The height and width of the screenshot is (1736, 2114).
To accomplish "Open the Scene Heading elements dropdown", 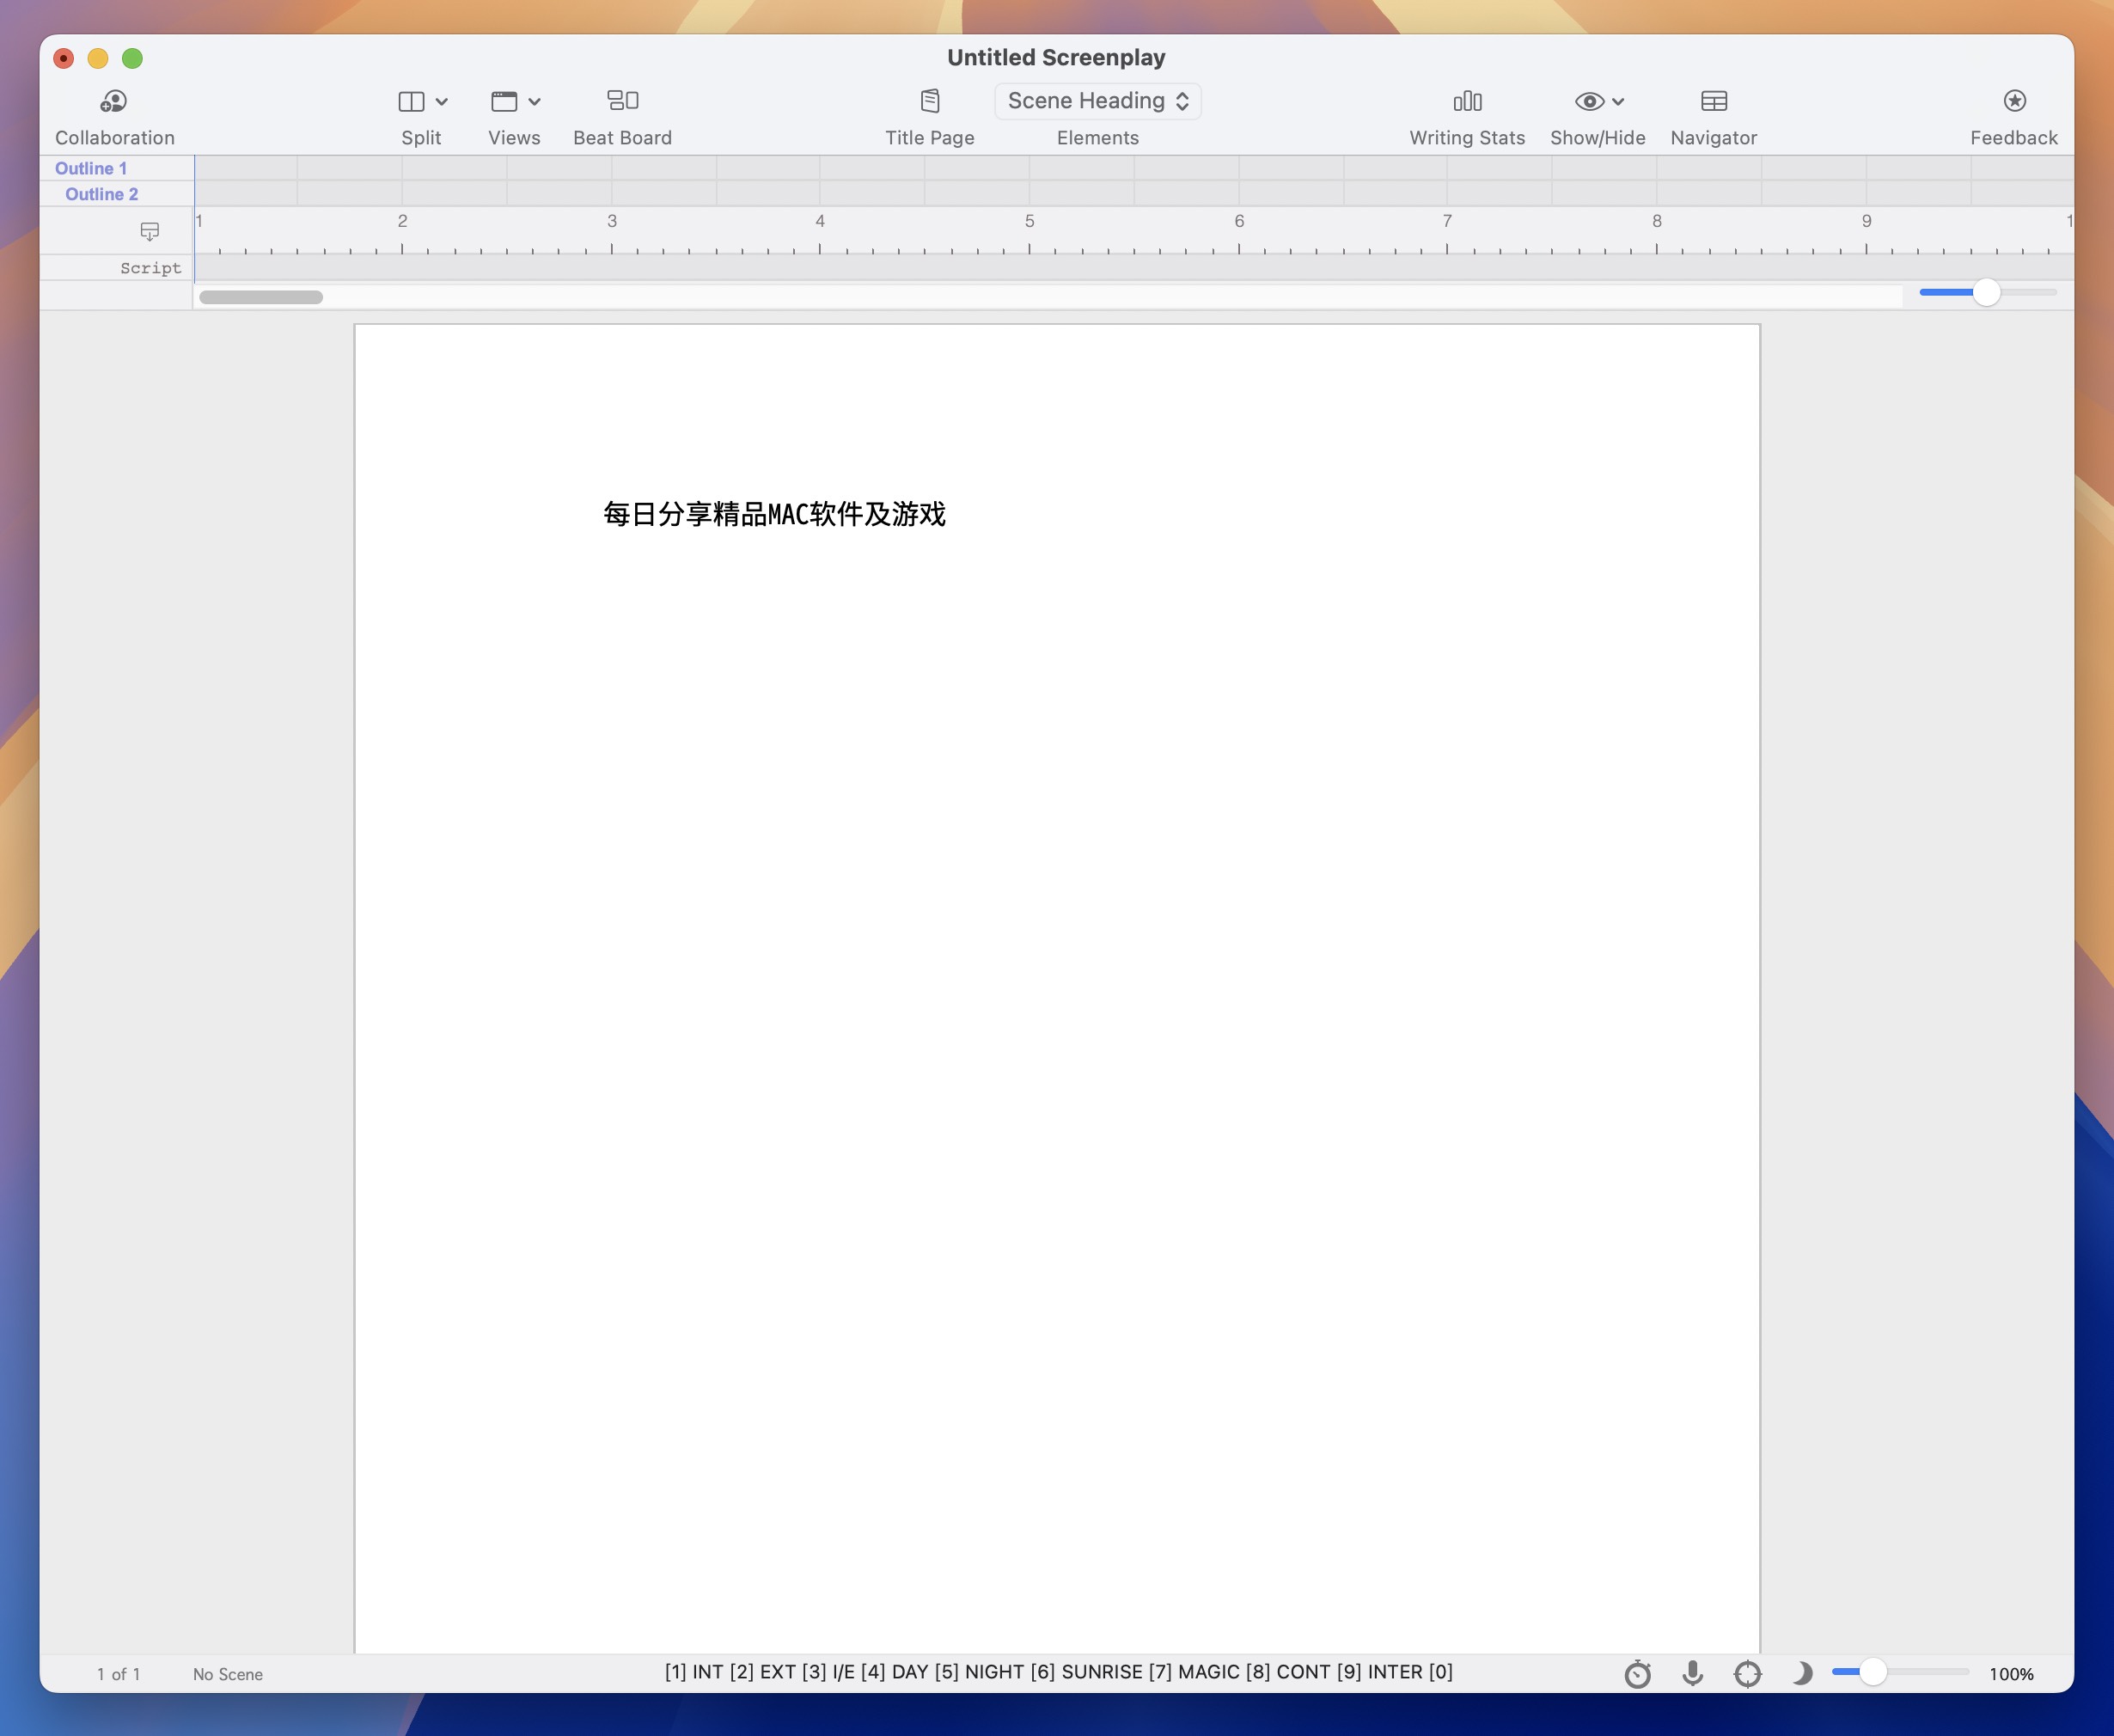I will [1097, 101].
